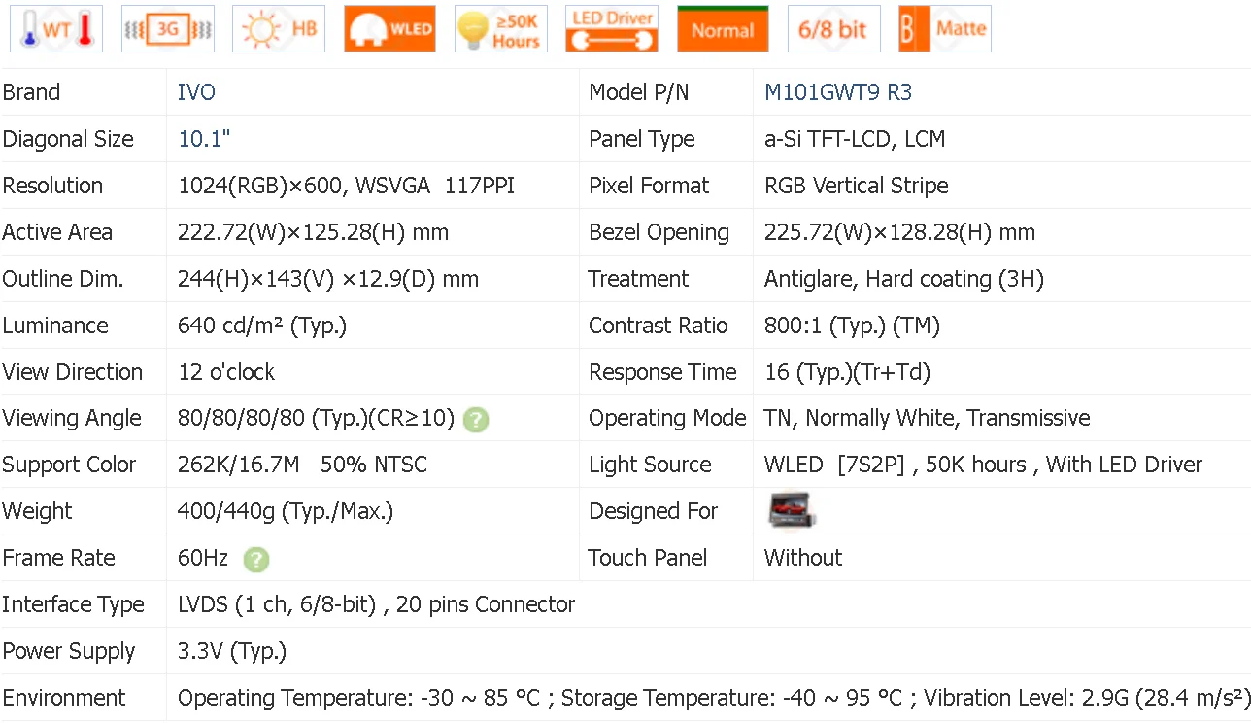Click the orange WLED backlight icon
Viewport: 1251px width, 723px height.
[x=389, y=29]
